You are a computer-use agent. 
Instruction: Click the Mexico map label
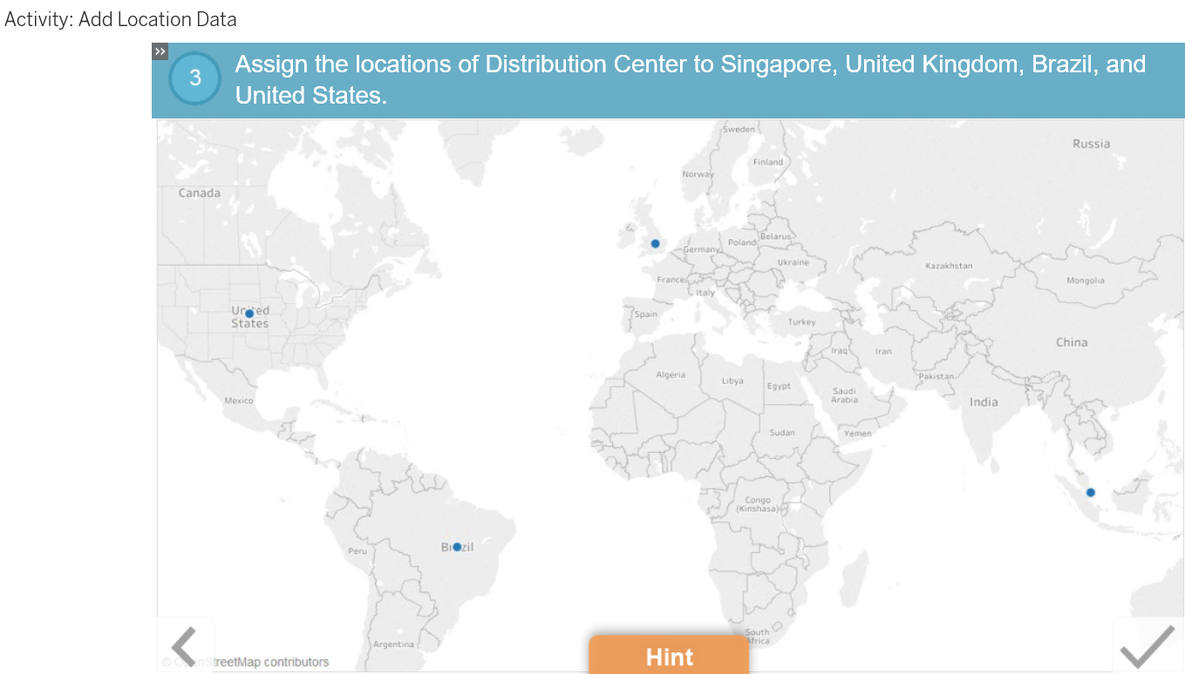point(238,401)
